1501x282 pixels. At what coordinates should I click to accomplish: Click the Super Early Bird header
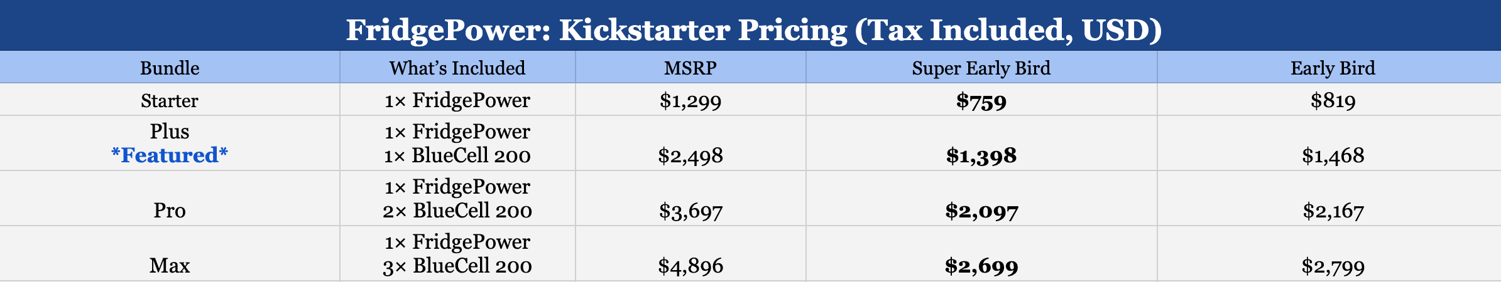pyautogui.click(x=981, y=68)
